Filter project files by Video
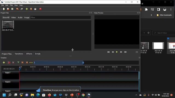Viewport: 175px width, 98px height. (x=13, y=17)
